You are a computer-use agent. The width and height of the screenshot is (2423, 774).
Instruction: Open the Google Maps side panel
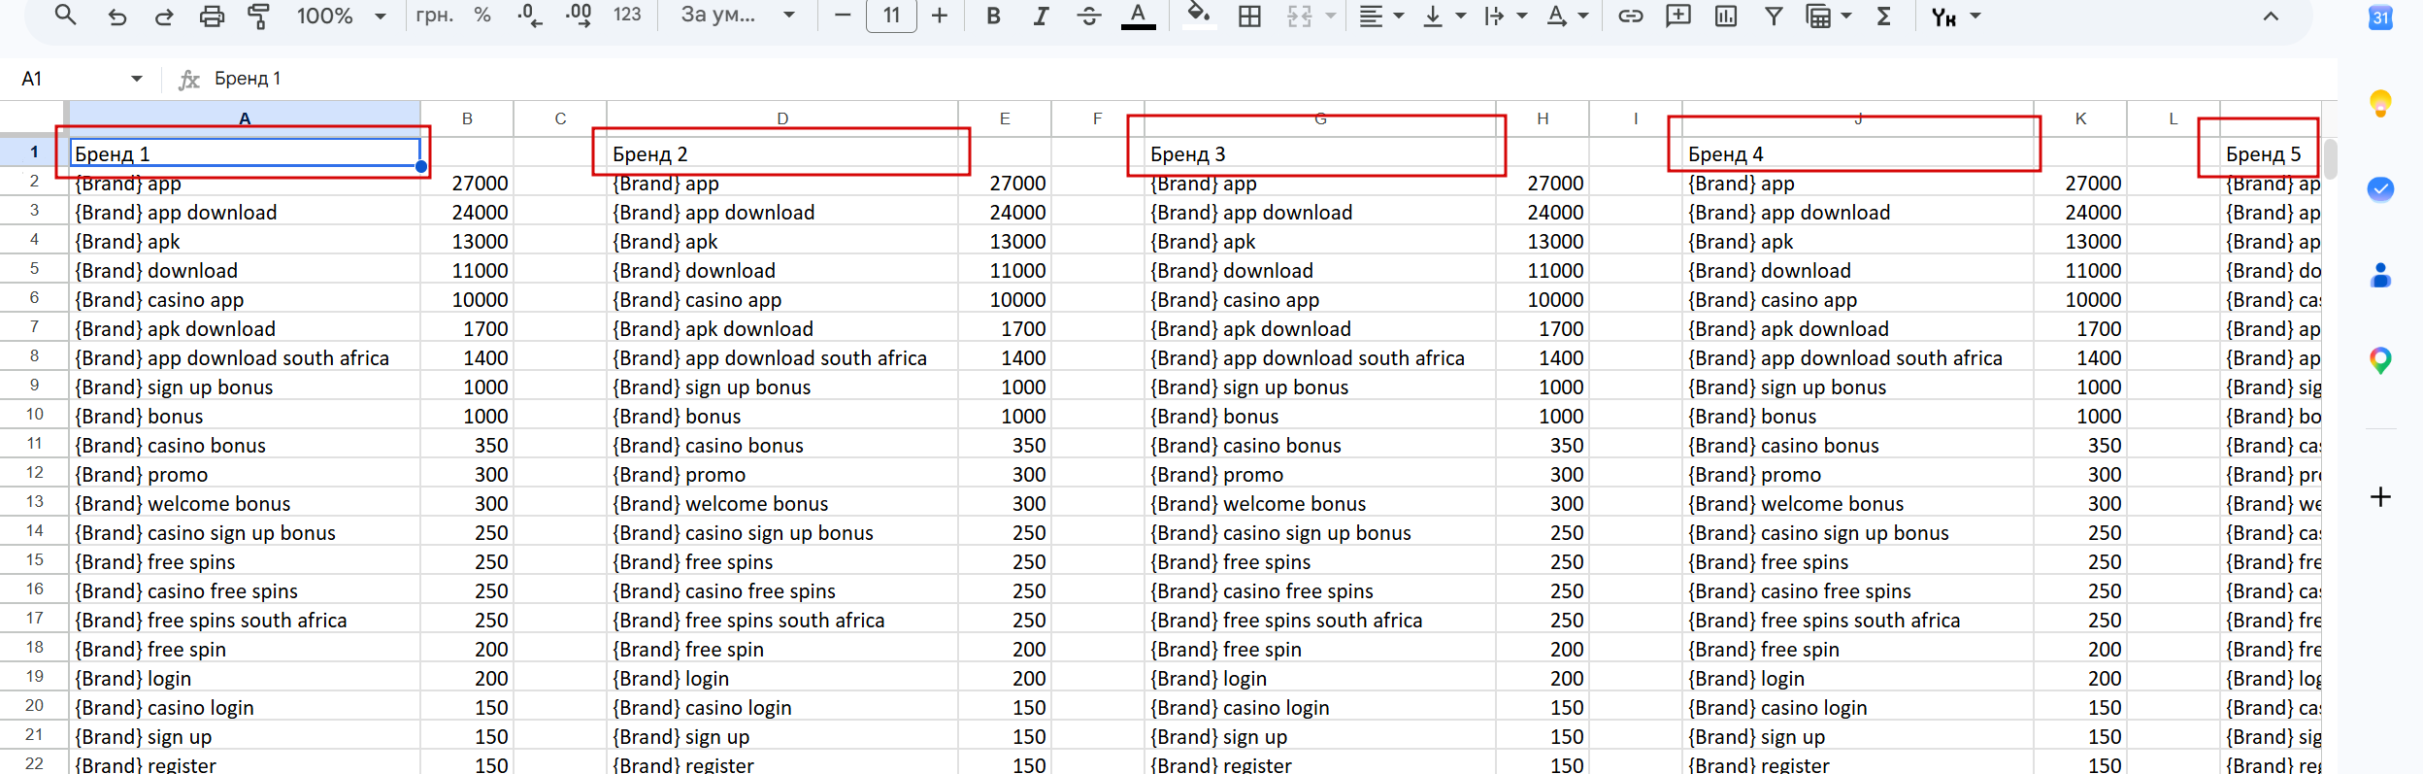click(x=2380, y=360)
